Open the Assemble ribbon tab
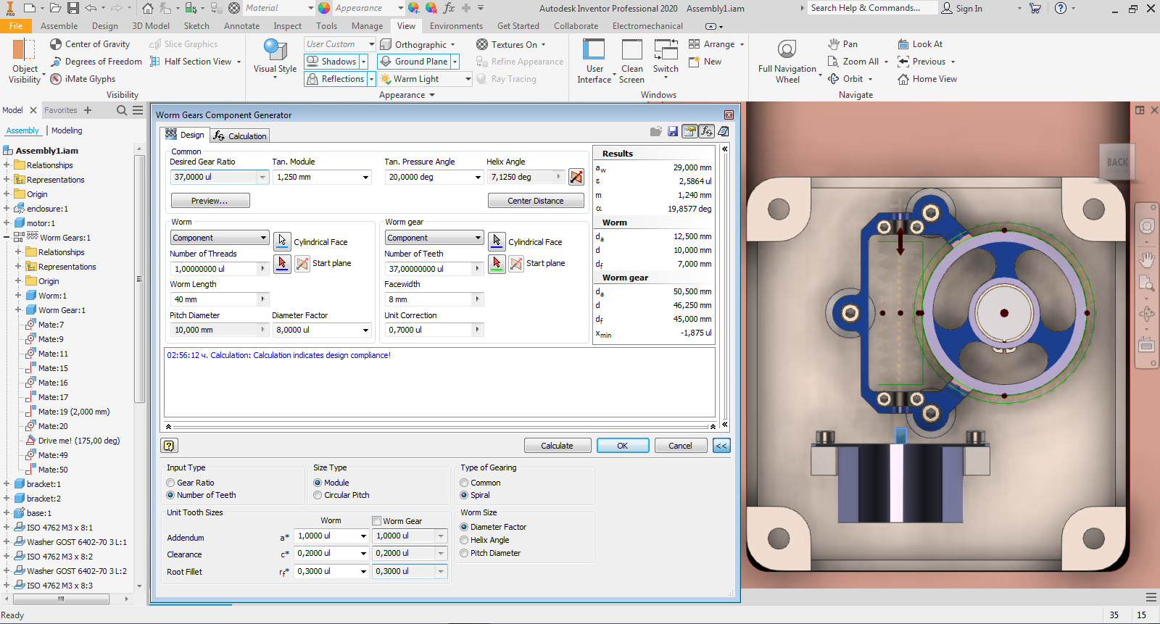1160x624 pixels. [x=59, y=26]
